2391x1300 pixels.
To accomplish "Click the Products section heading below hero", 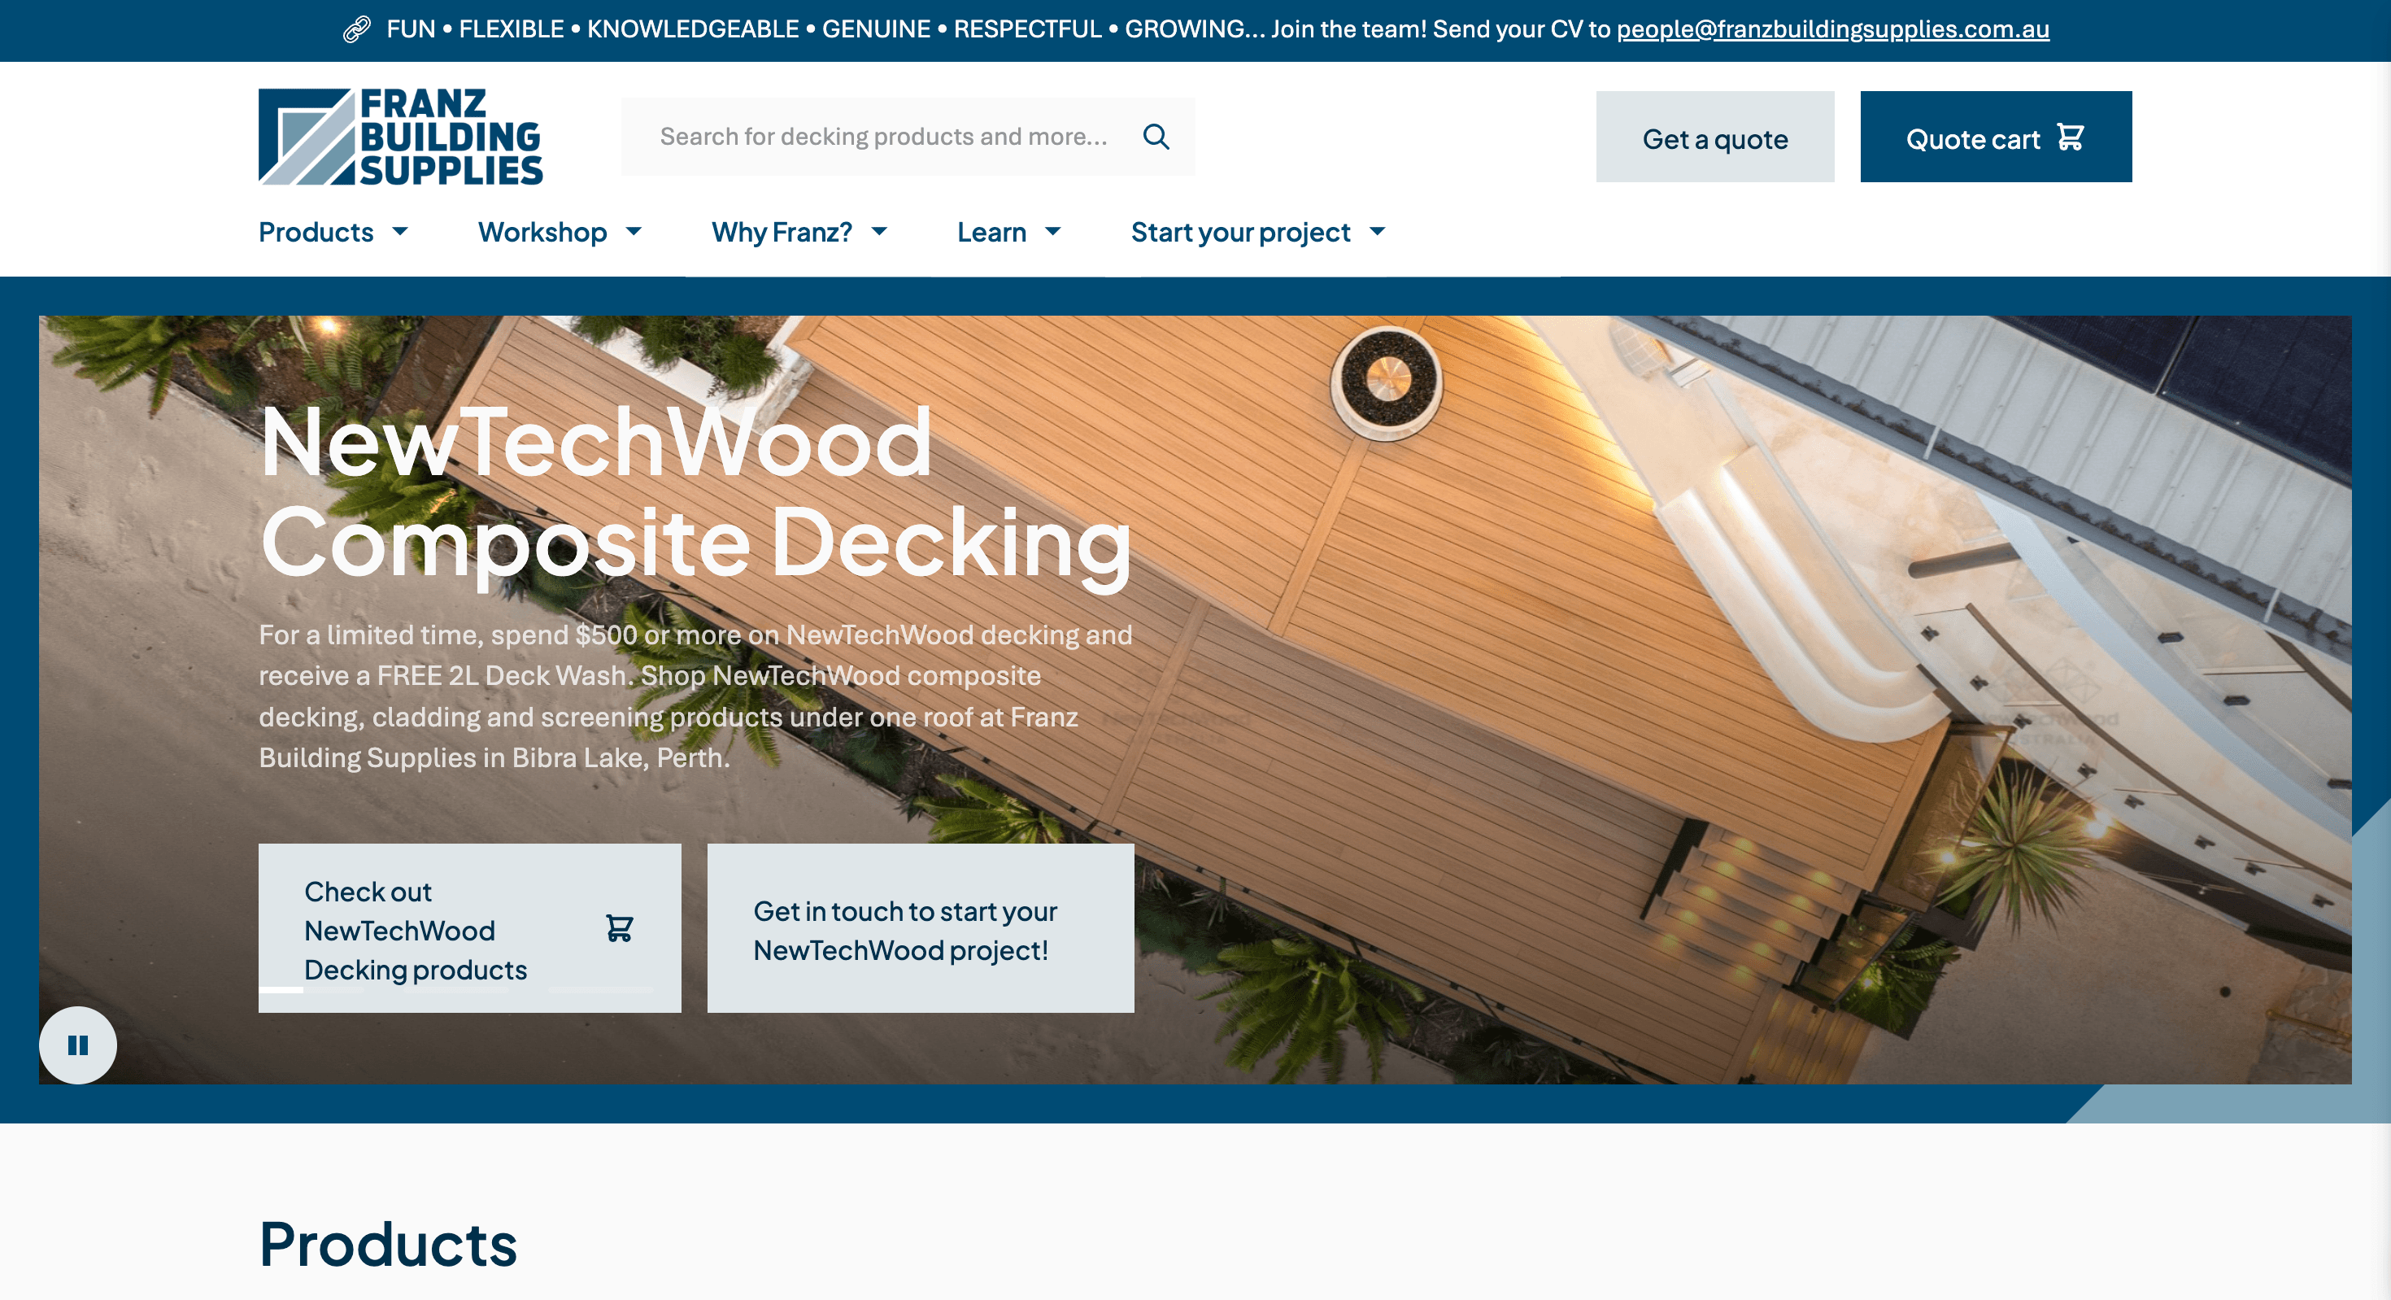I will click(388, 1243).
